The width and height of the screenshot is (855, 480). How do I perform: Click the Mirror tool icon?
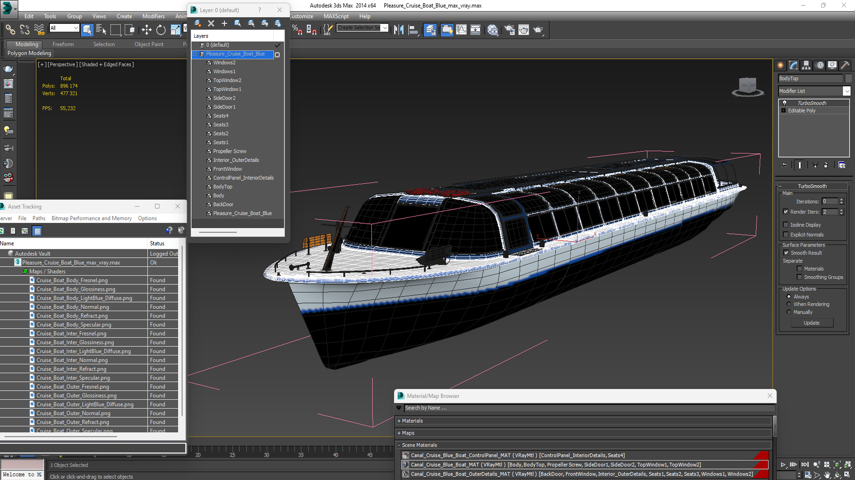(x=399, y=30)
